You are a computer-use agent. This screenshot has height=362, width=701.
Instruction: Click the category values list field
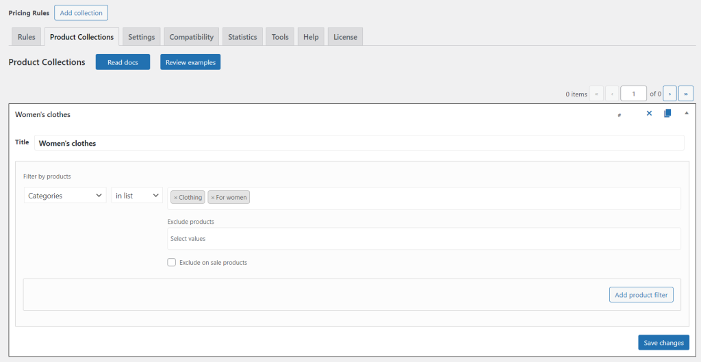point(424,198)
